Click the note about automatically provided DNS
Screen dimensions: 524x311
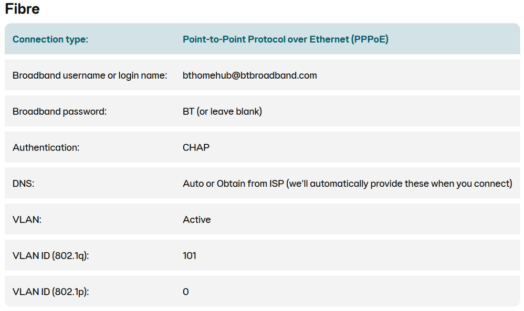pyautogui.click(x=399, y=184)
